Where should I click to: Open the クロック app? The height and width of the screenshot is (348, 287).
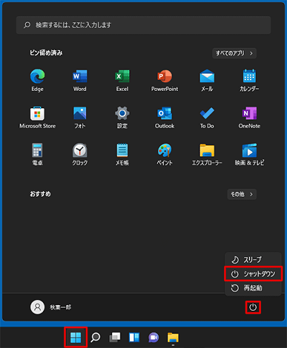[80, 155]
